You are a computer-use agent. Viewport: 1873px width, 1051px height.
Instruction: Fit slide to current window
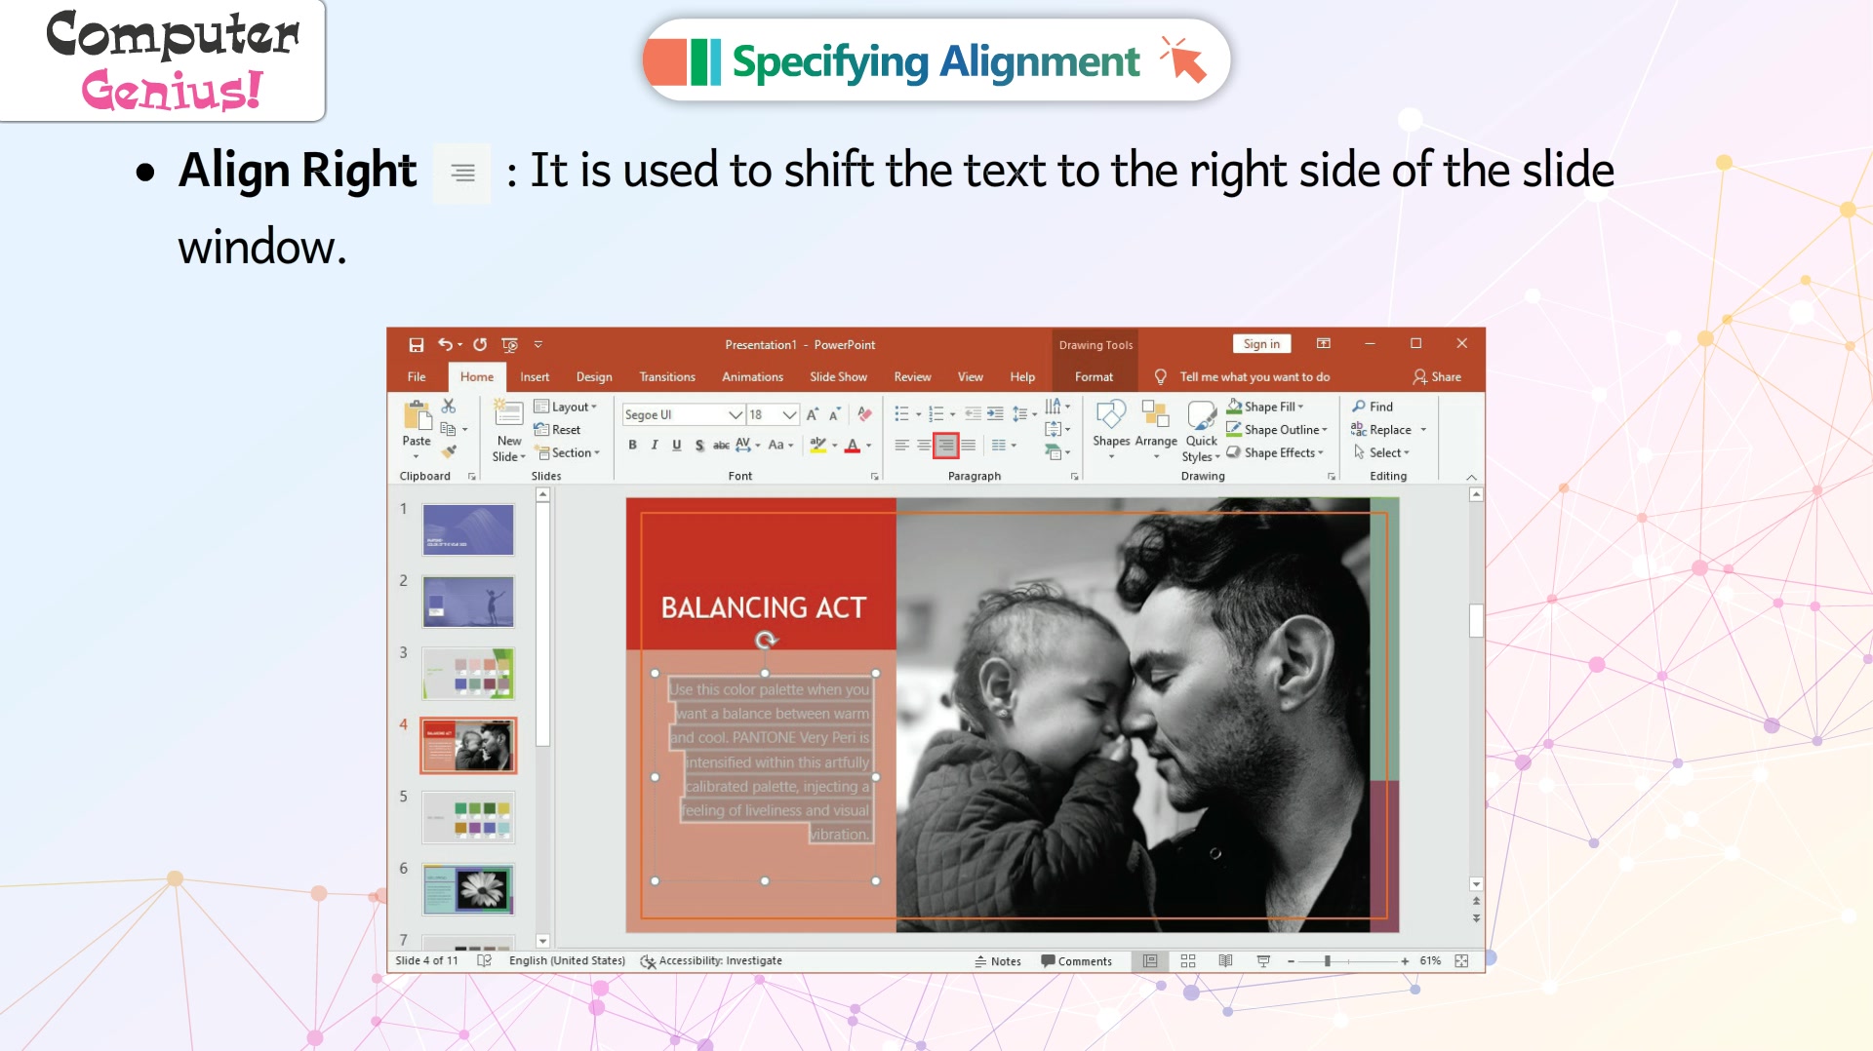(1461, 960)
